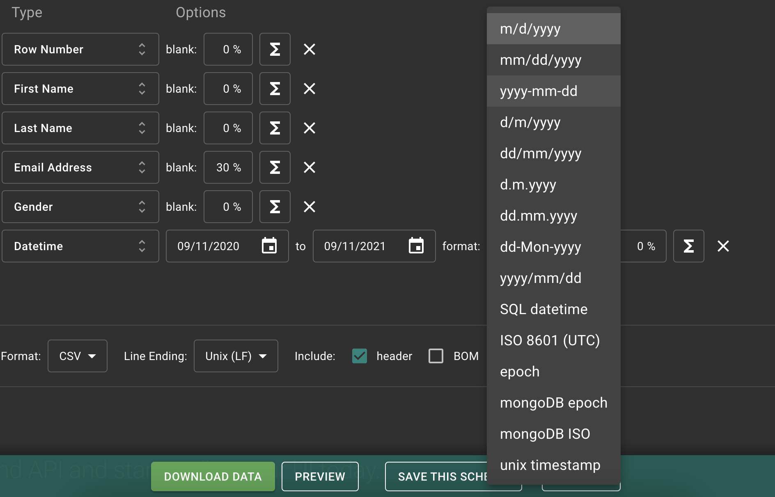The width and height of the screenshot is (775, 497).
Task: Choose ISO 8601 (UTC) format
Action: 554,340
